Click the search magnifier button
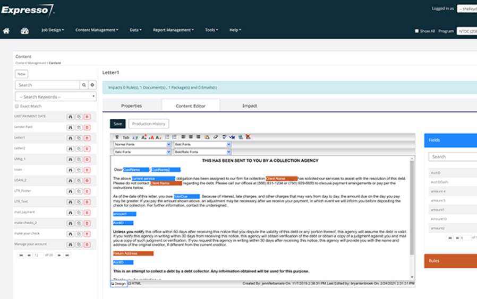Viewport: 477px width, 299px height. coord(84,85)
